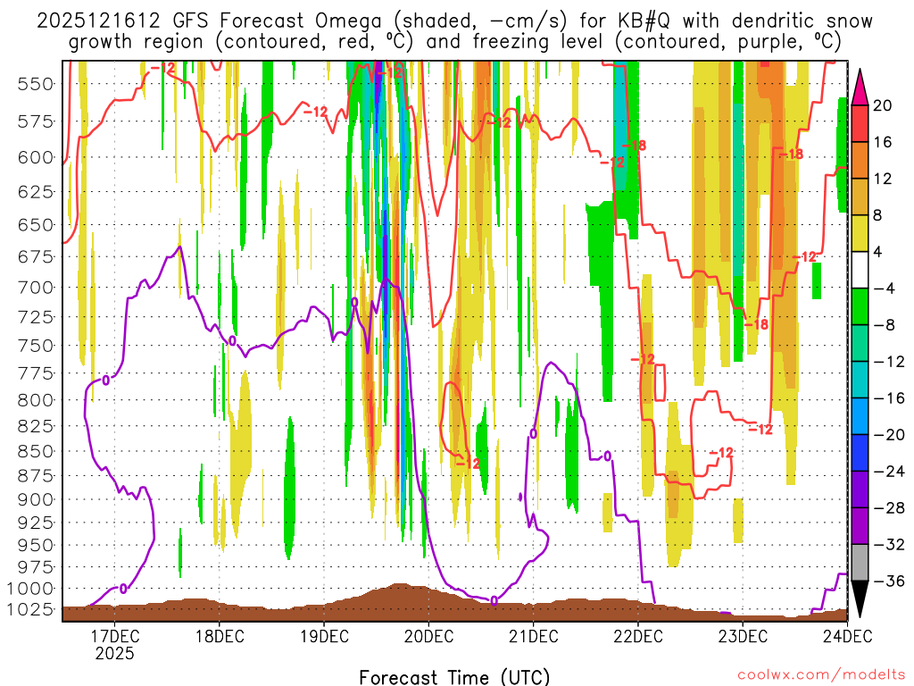Click the yellow 4 to 8 legend swatch
Viewport: 914px width, 686px height.
[x=860, y=233]
